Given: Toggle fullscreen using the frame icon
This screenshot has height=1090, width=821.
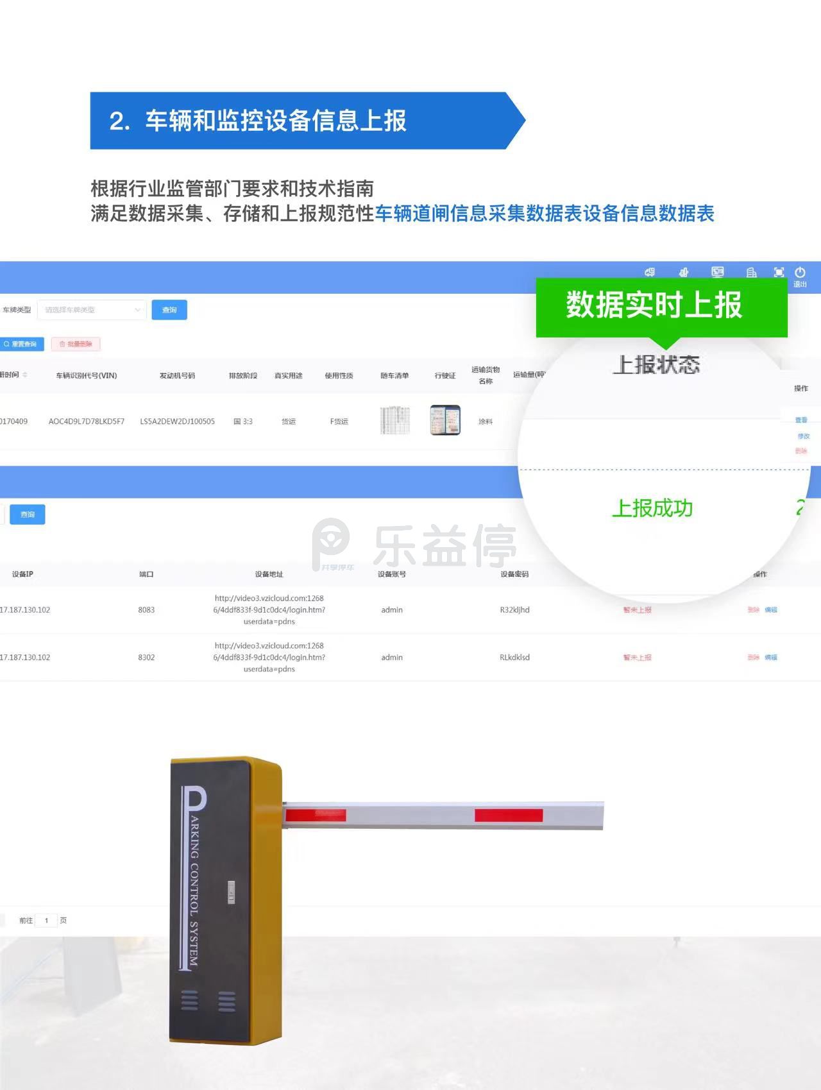Looking at the screenshot, I should [779, 272].
